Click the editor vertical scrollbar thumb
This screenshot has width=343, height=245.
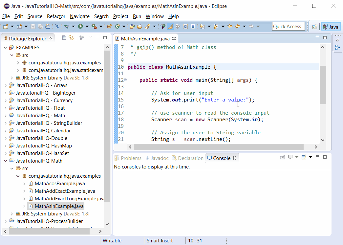click(x=323, y=85)
